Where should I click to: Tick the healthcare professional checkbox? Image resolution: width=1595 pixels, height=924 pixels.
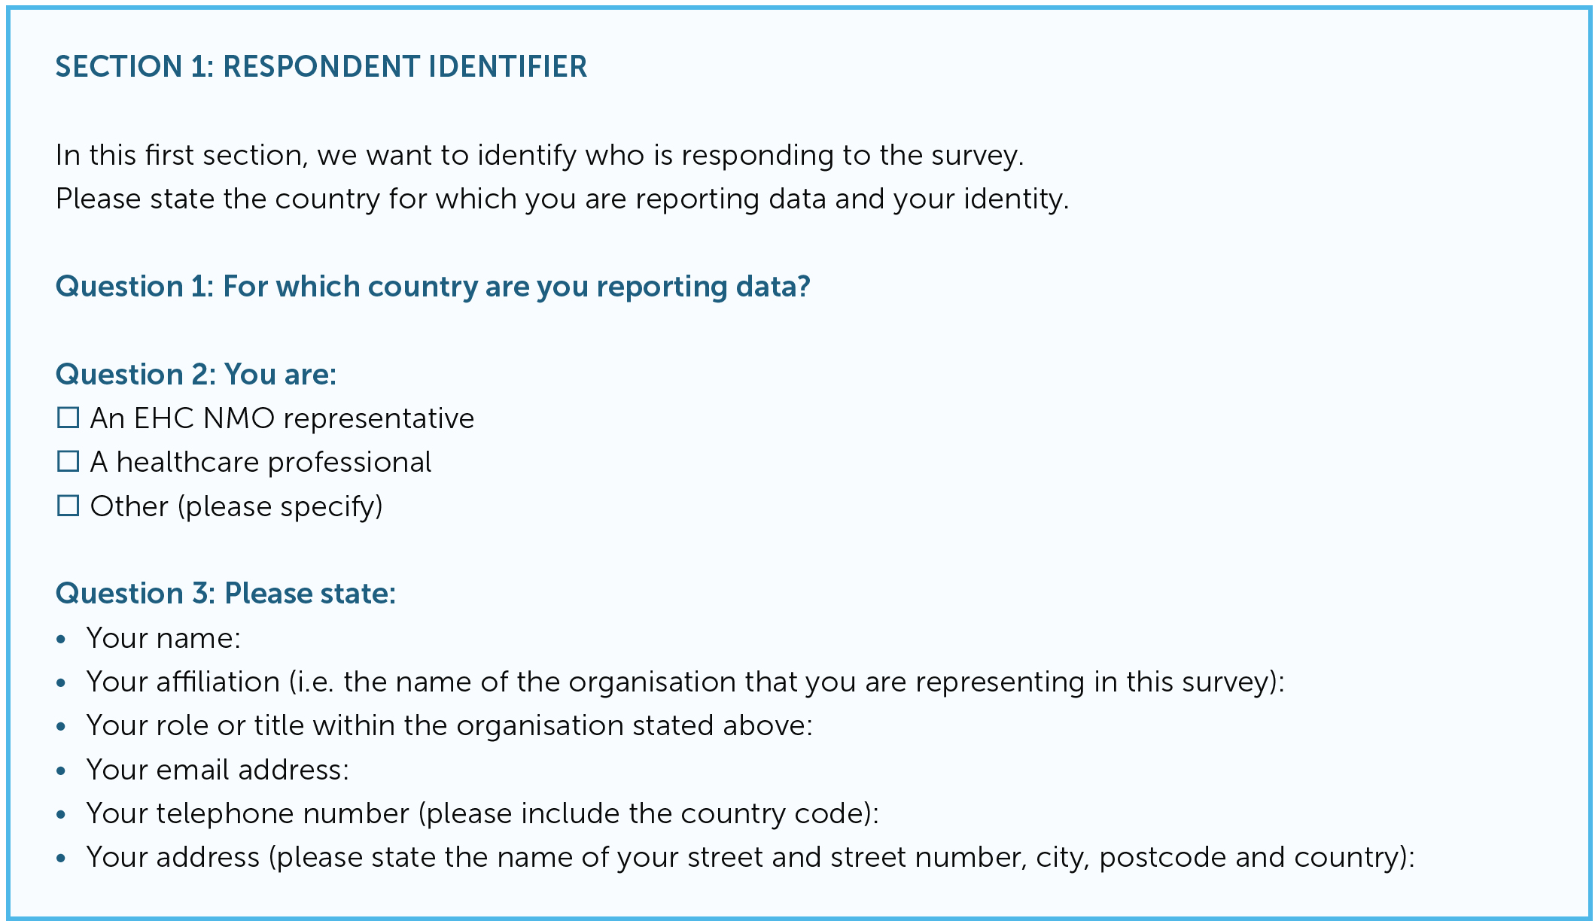[x=68, y=461]
